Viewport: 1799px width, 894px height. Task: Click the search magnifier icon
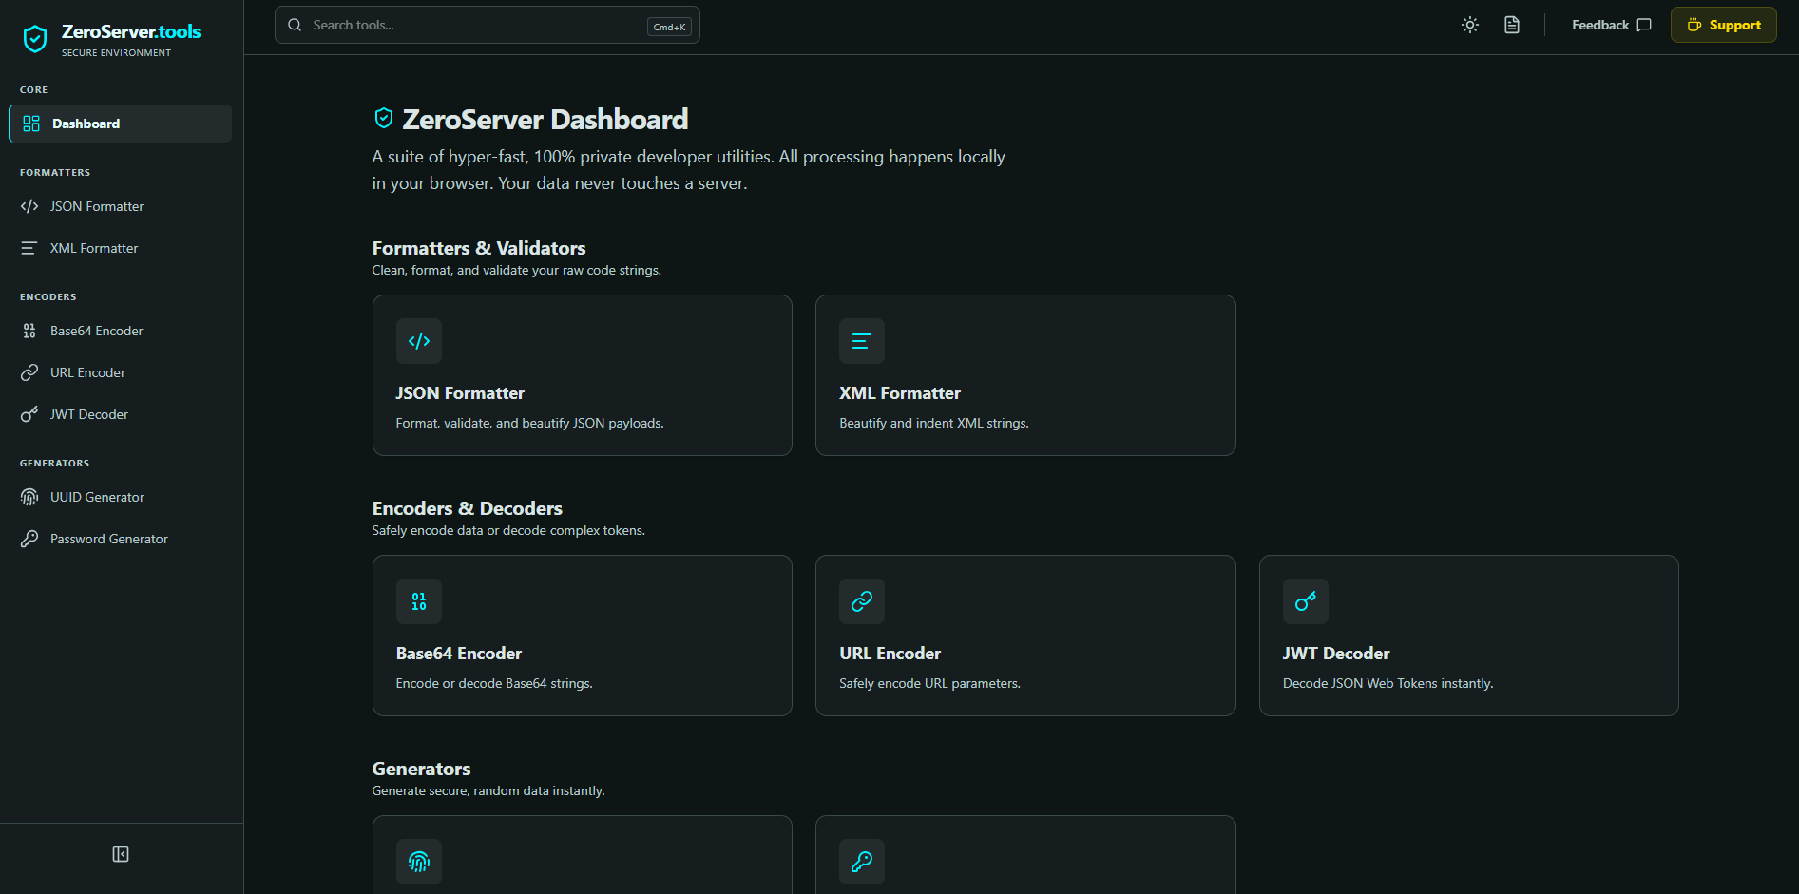[x=295, y=25]
